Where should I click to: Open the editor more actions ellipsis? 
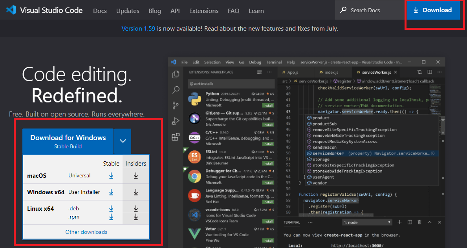pos(439,72)
